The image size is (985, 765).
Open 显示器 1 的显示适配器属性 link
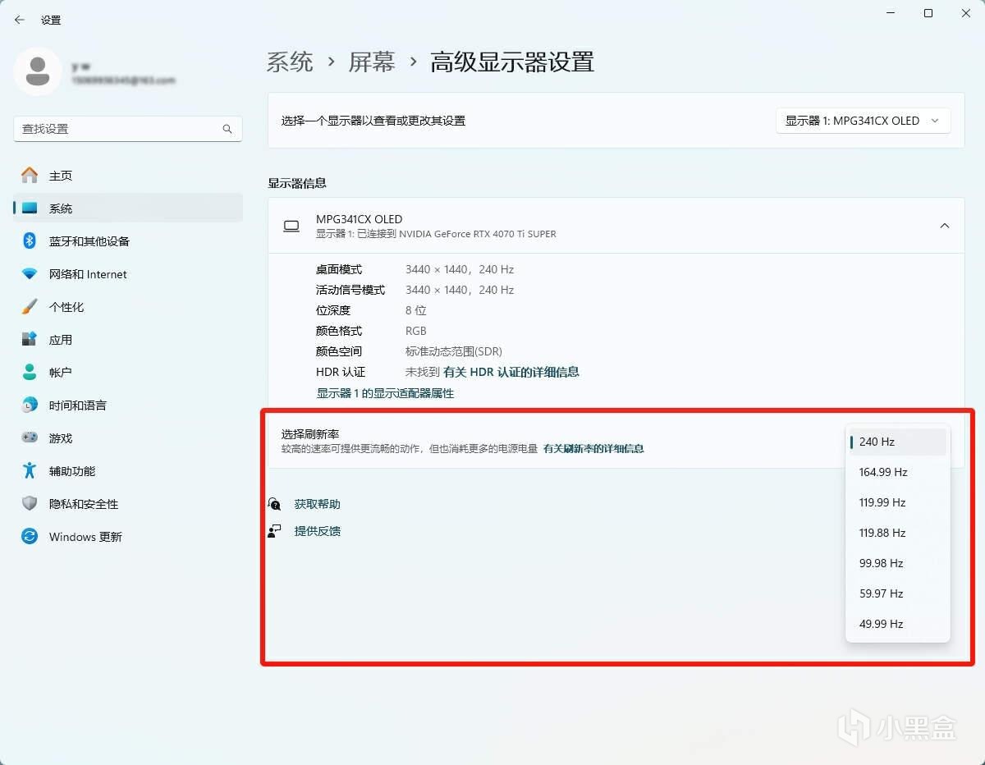[x=385, y=393]
